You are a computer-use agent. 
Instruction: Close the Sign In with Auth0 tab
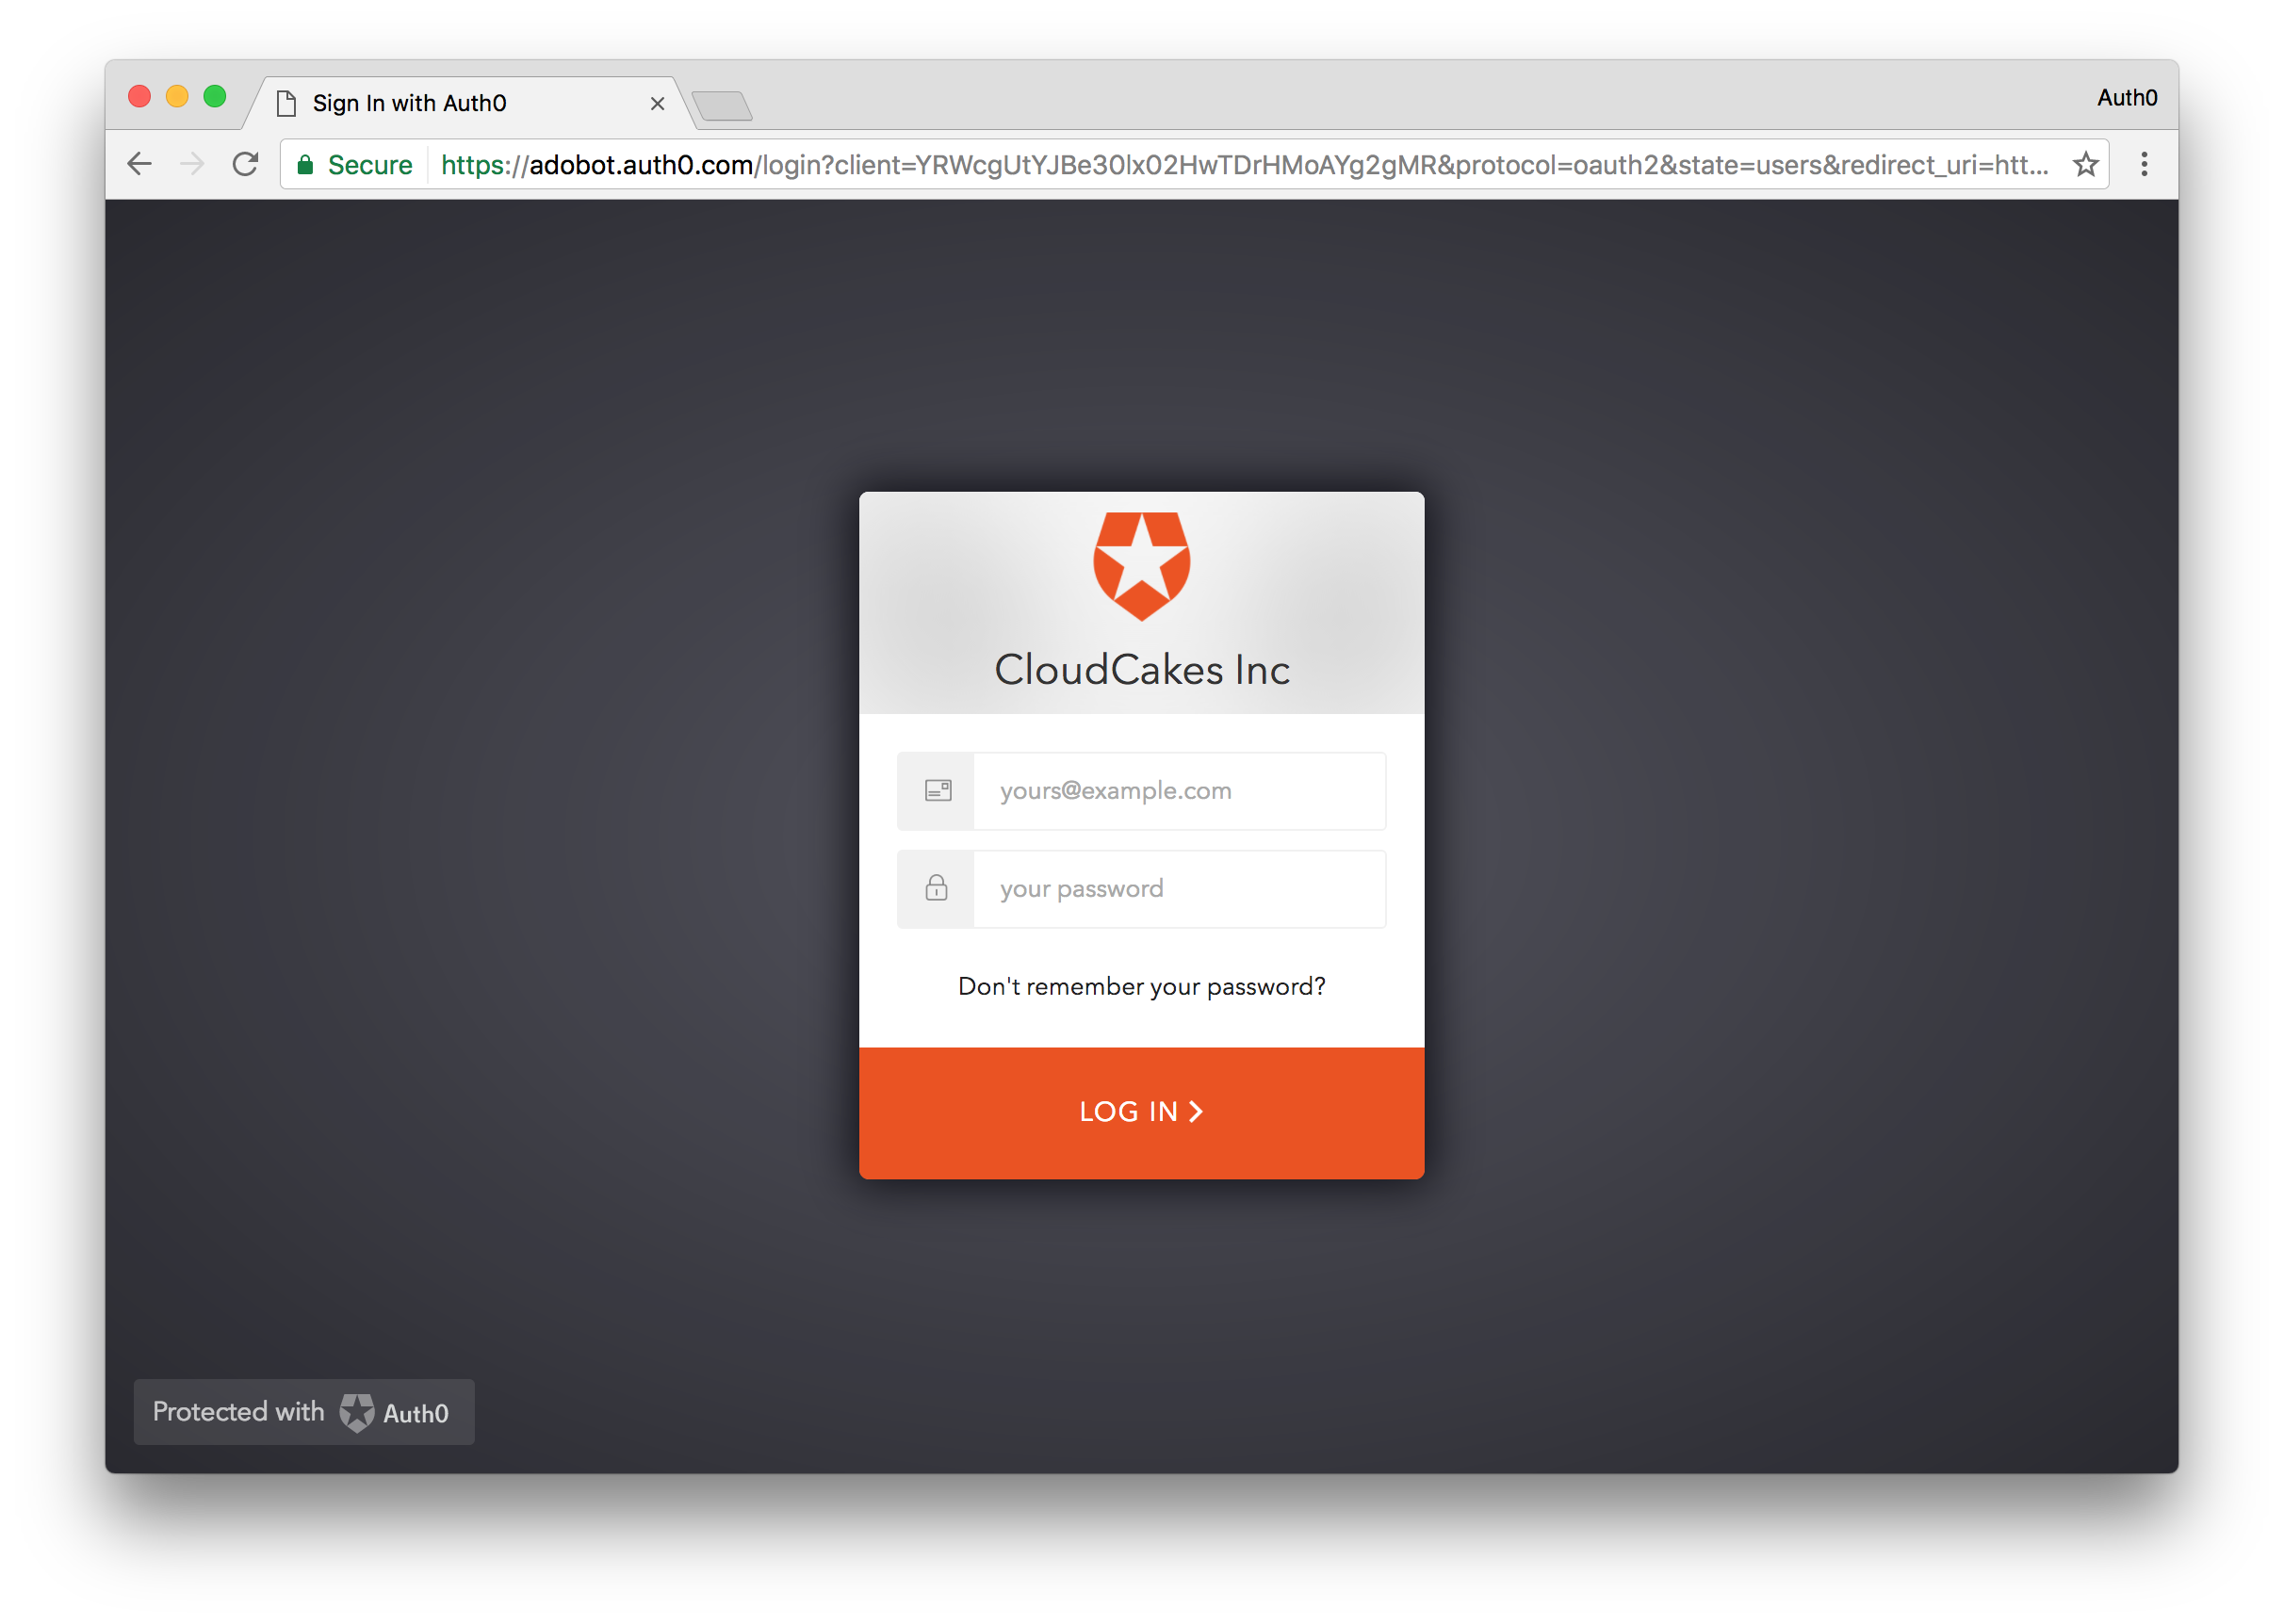click(657, 104)
